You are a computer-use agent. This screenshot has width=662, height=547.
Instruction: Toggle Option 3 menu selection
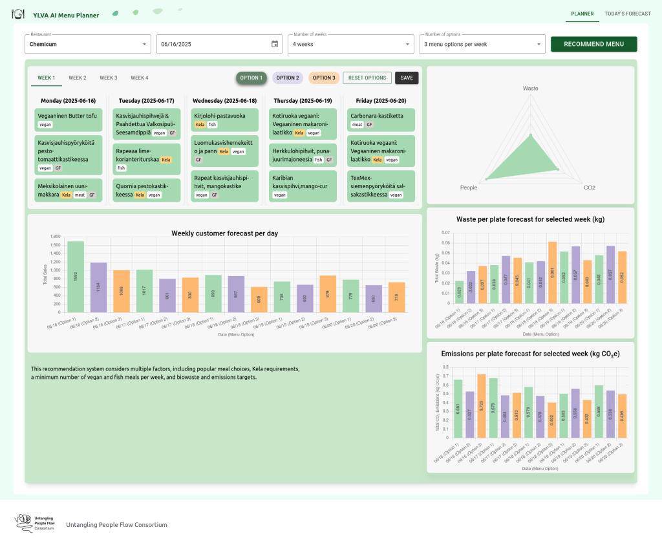324,78
